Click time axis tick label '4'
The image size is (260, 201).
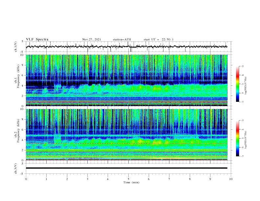point(108,179)
